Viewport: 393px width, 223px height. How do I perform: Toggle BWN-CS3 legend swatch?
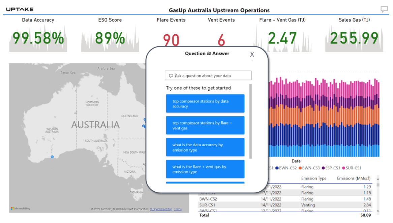300,168
